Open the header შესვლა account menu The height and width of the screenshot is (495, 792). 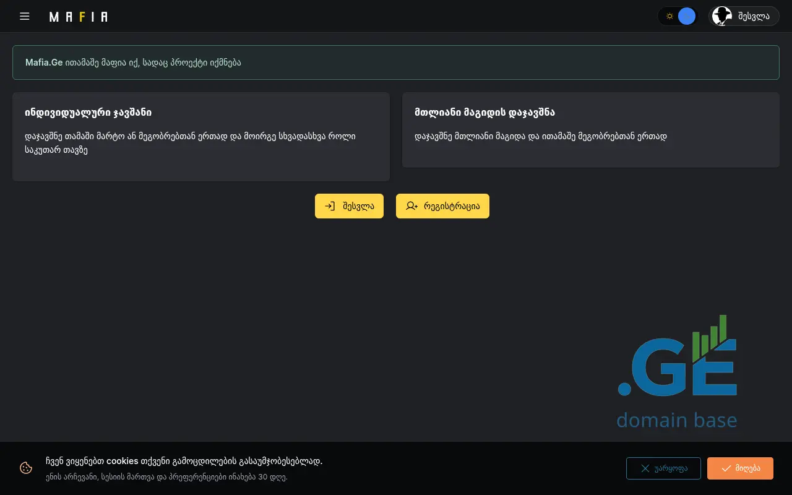click(x=753, y=16)
